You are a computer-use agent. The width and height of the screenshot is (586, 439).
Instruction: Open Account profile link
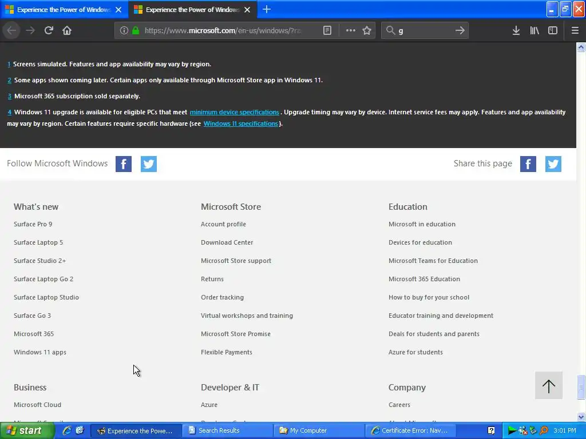[x=224, y=224]
